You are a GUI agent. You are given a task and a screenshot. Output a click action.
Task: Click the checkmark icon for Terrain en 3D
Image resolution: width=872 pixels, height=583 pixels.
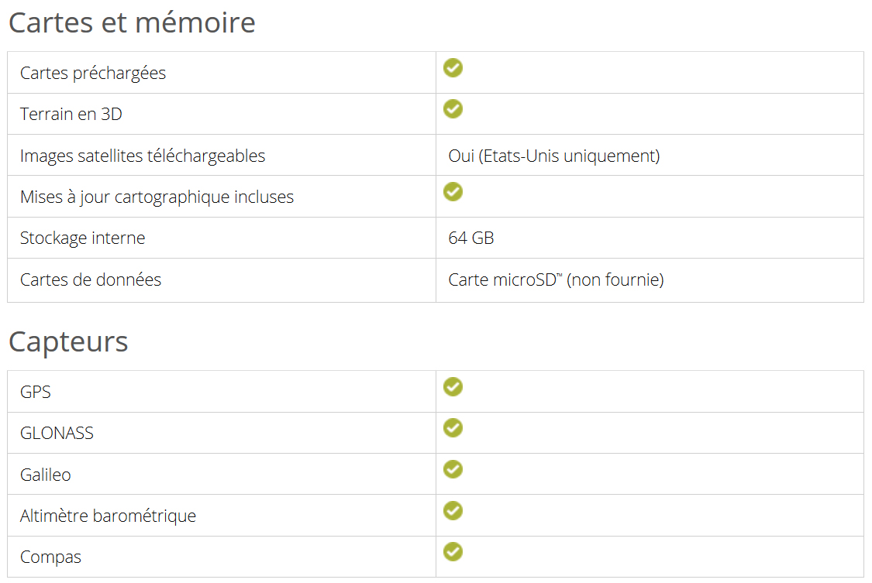pos(453,109)
